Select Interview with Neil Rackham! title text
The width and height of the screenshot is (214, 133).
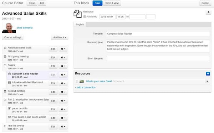pos(27,82)
